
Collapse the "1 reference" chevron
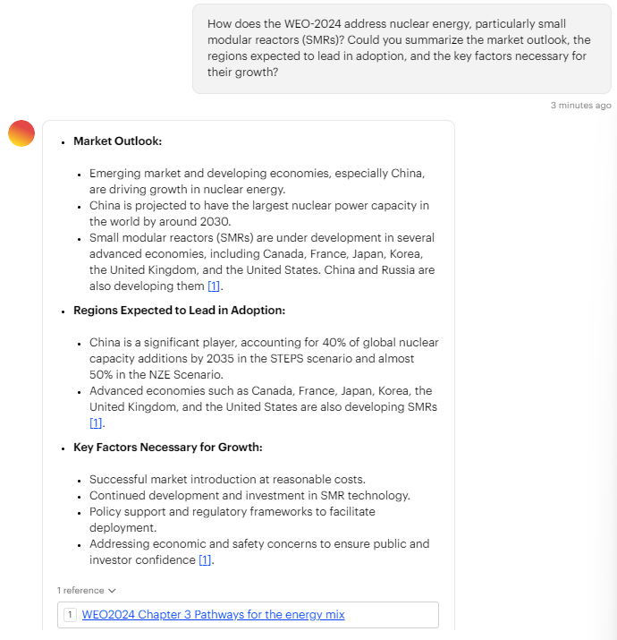(112, 591)
